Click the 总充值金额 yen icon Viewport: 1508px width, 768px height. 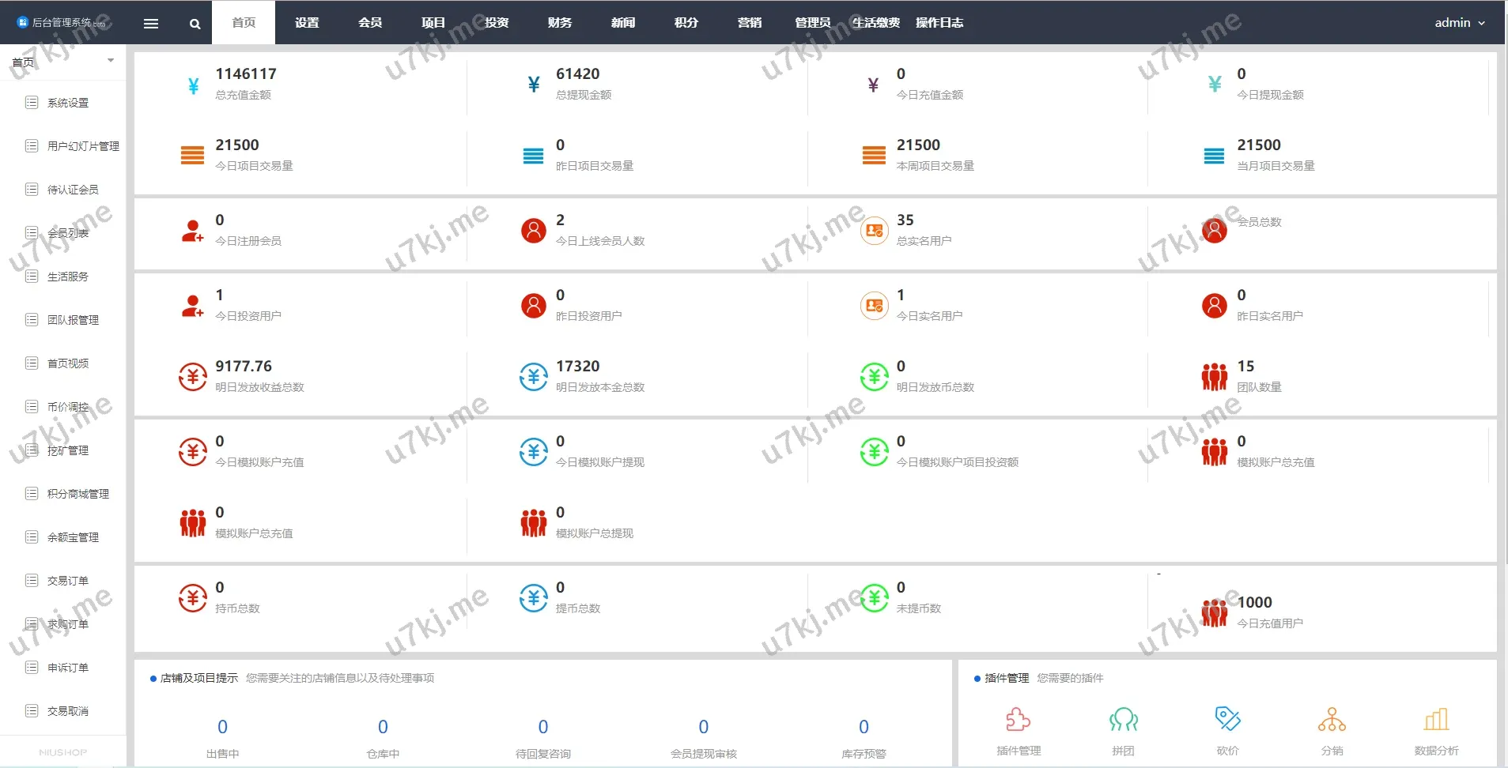pyautogui.click(x=193, y=85)
